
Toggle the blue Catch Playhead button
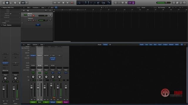click(56, 8)
